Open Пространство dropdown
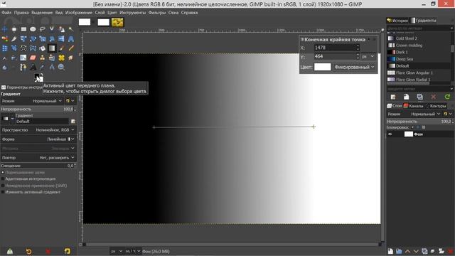The height and width of the screenshot is (256, 455). [38, 130]
